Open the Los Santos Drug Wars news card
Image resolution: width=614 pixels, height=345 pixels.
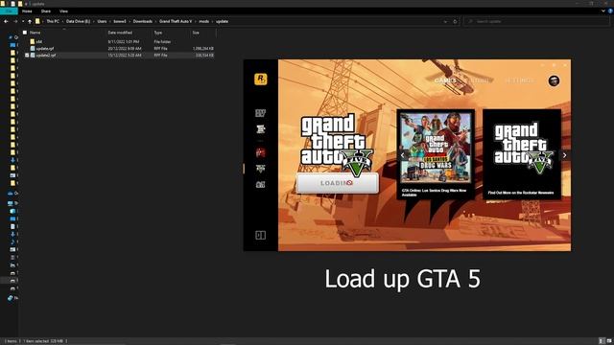coord(436,154)
